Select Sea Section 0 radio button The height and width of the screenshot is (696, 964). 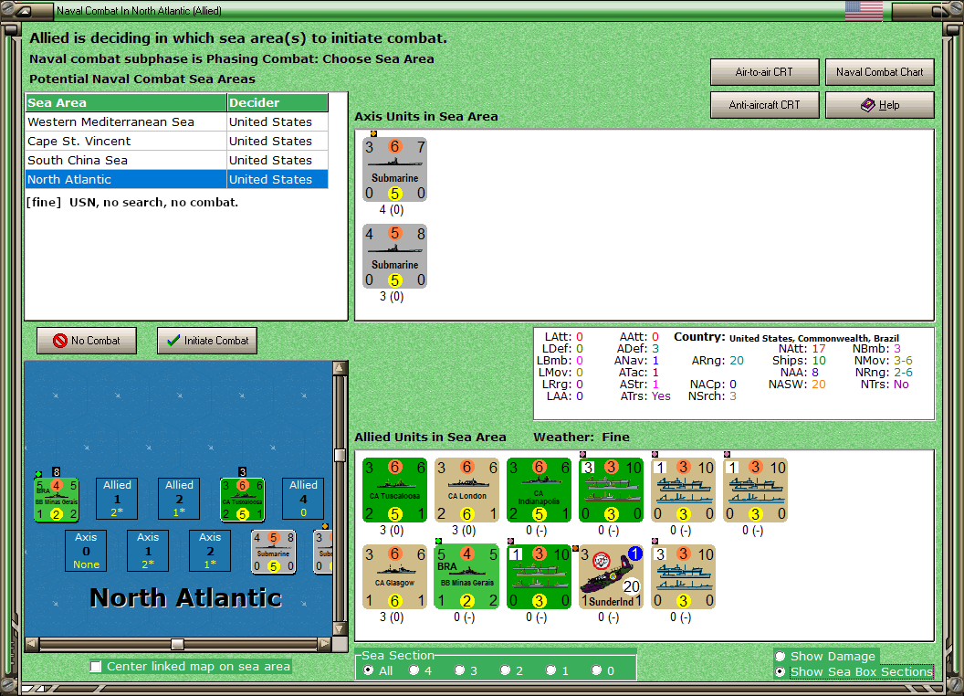596,670
